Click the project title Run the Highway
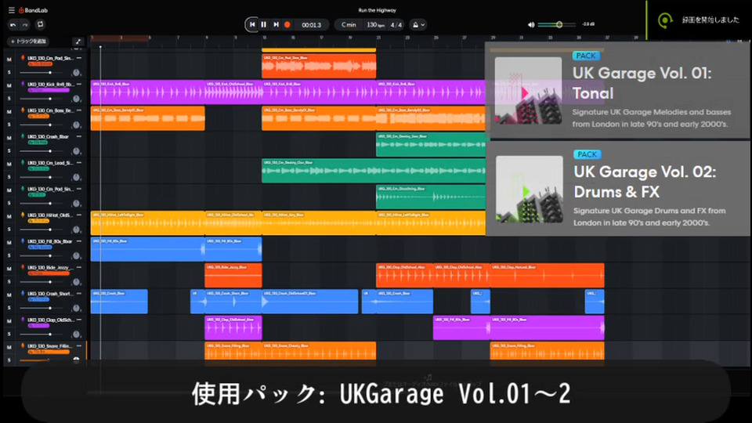Screen dimensions: 752x423 (377, 10)
